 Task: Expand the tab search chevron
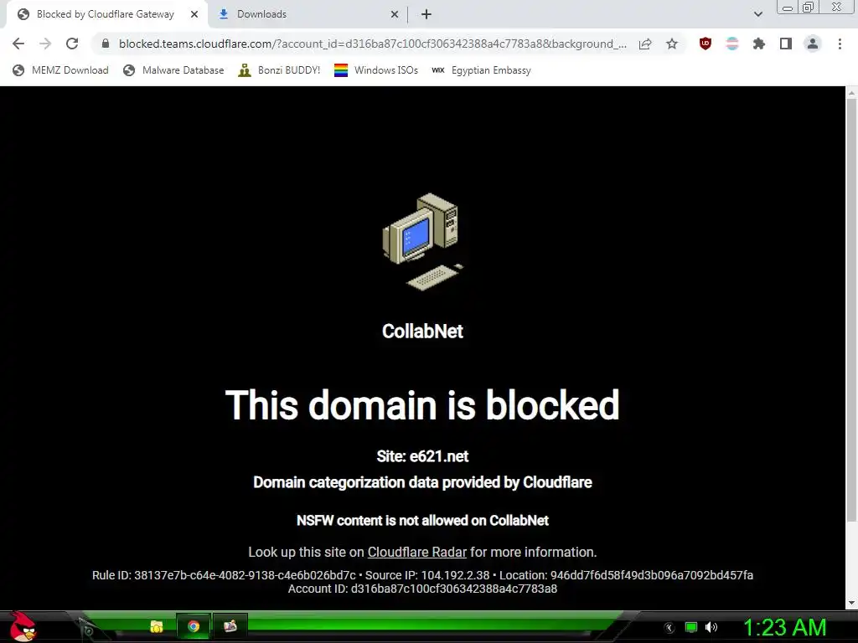(757, 14)
